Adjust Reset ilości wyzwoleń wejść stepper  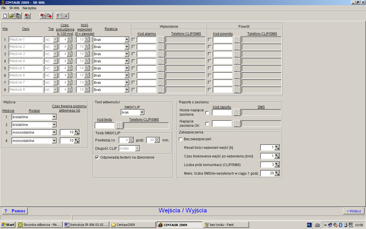[x=277, y=148]
